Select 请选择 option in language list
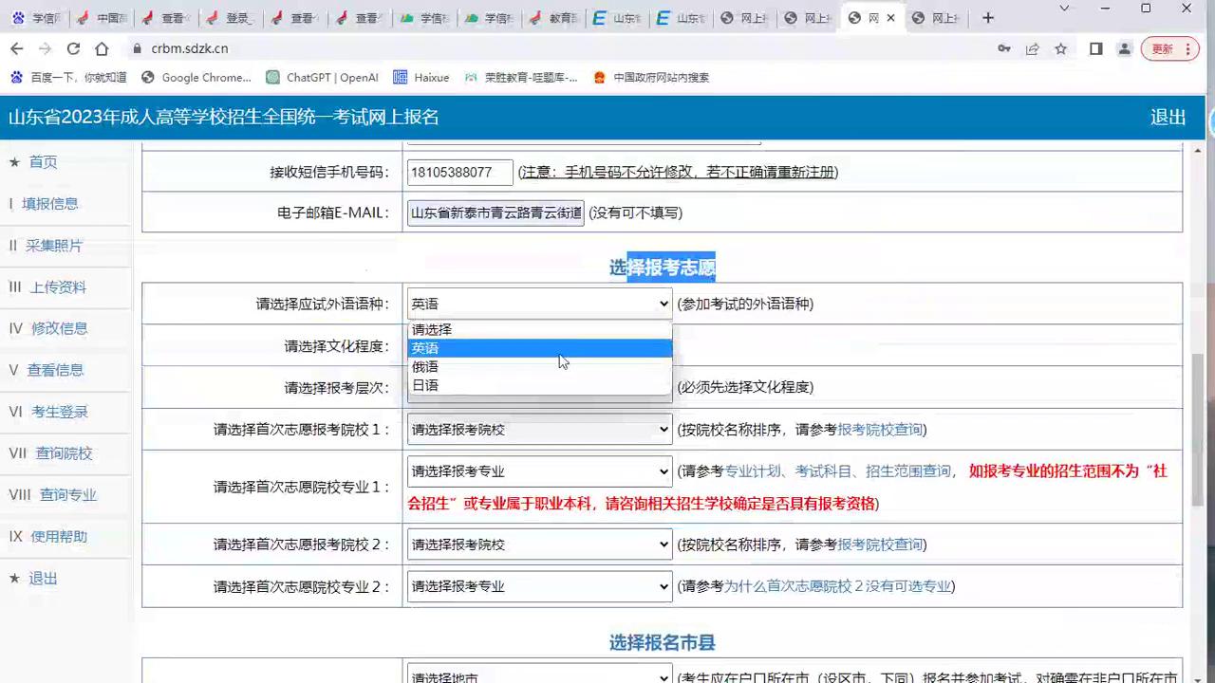1215x683 pixels. coord(539,330)
